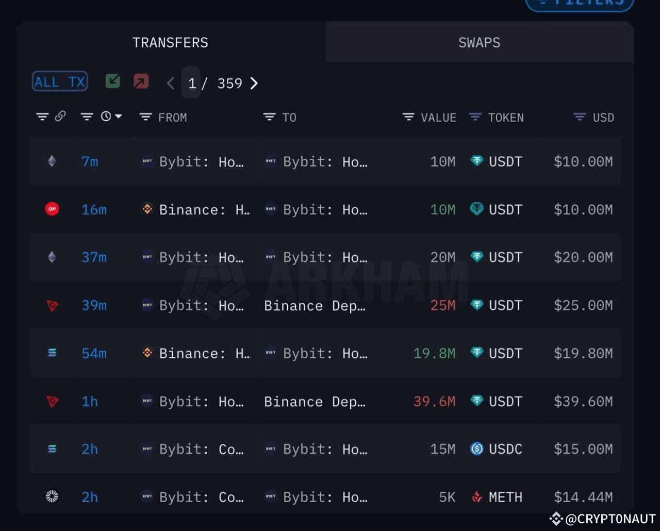Click the Ethereum chain icon on the 7m row
This screenshot has height=531, width=660.
[x=51, y=161]
